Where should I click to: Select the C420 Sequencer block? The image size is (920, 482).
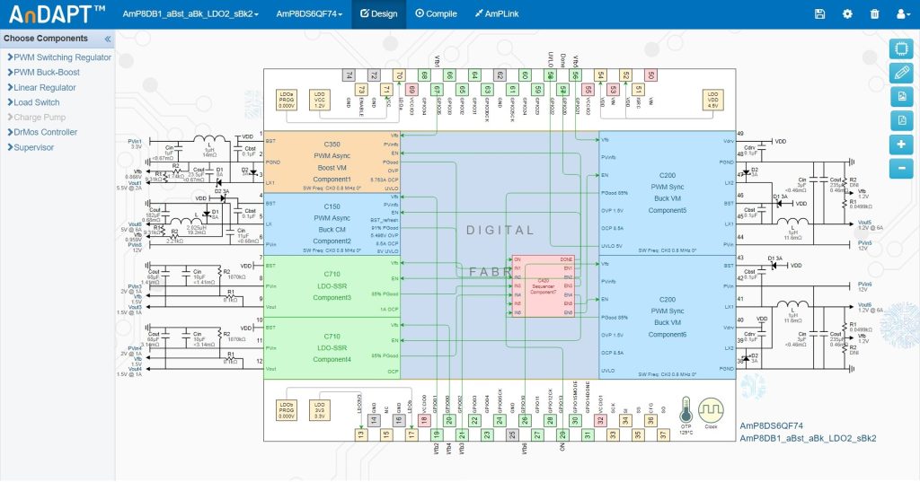tap(544, 286)
